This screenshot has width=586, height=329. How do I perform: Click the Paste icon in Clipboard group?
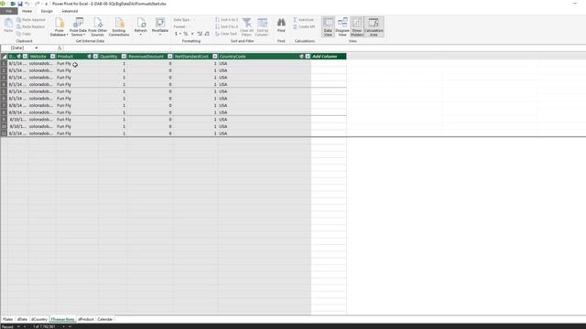coord(8,26)
